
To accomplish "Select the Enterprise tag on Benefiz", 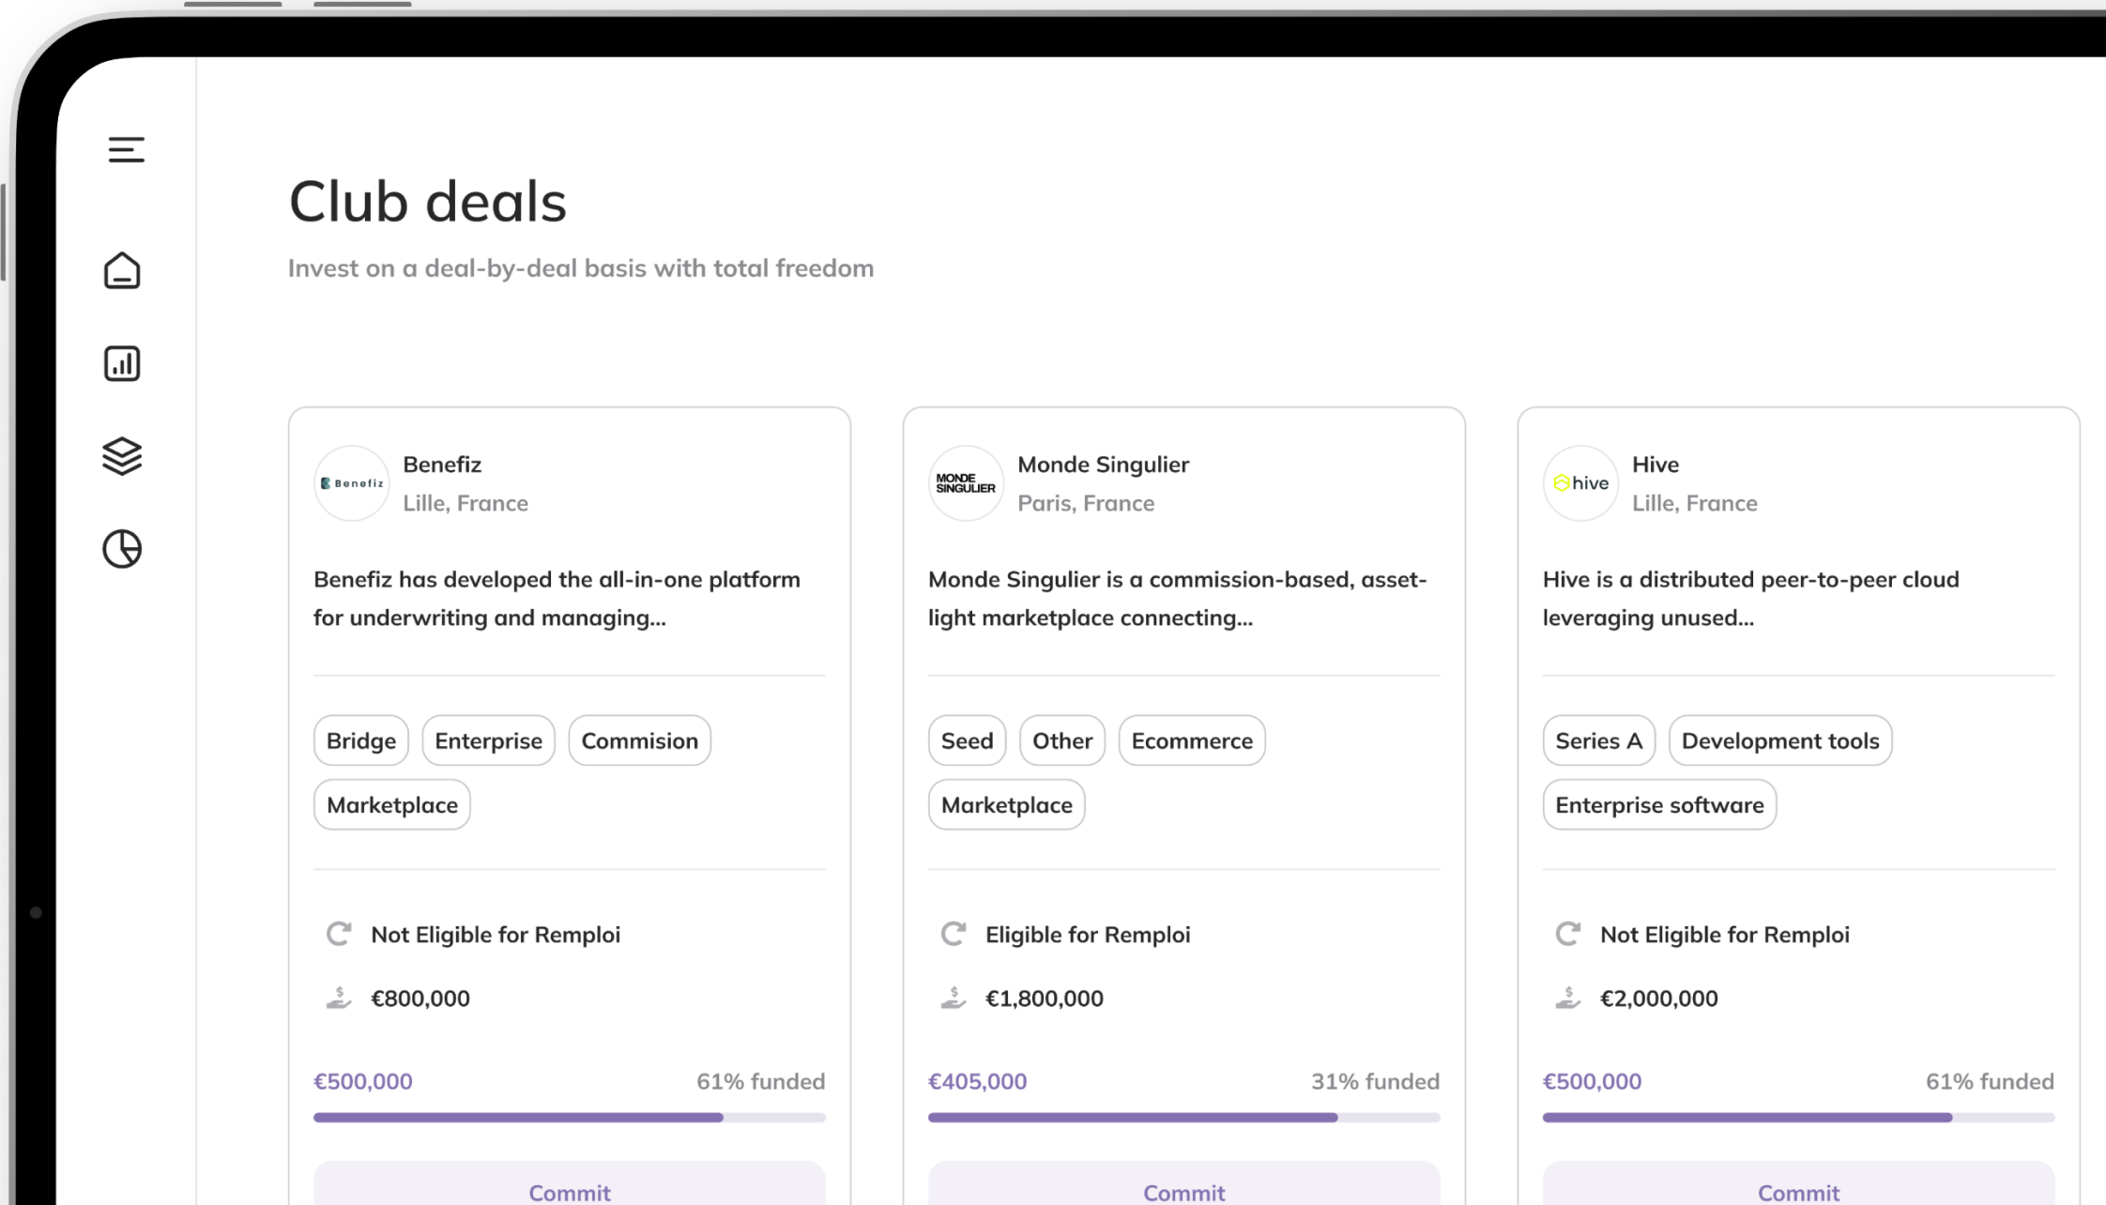I will [489, 740].
